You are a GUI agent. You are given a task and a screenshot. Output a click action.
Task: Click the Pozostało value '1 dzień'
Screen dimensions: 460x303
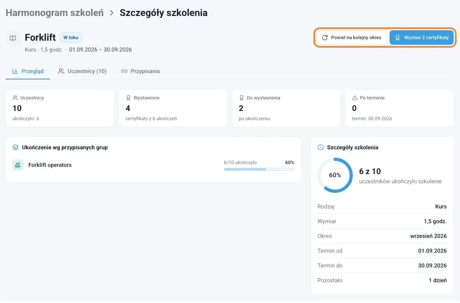pos(438,280)
